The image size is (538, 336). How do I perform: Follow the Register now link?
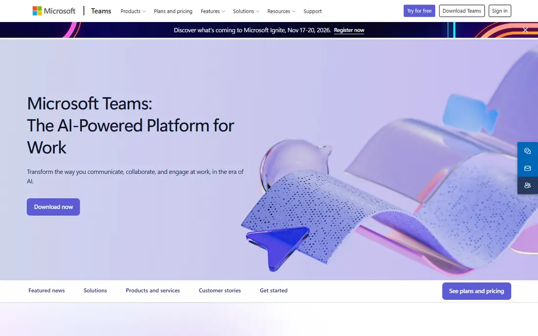point(349,30)
